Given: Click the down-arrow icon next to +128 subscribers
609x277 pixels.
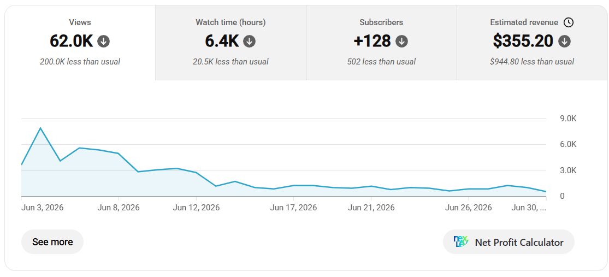Looking at the screenshot, I should point(401,41).
